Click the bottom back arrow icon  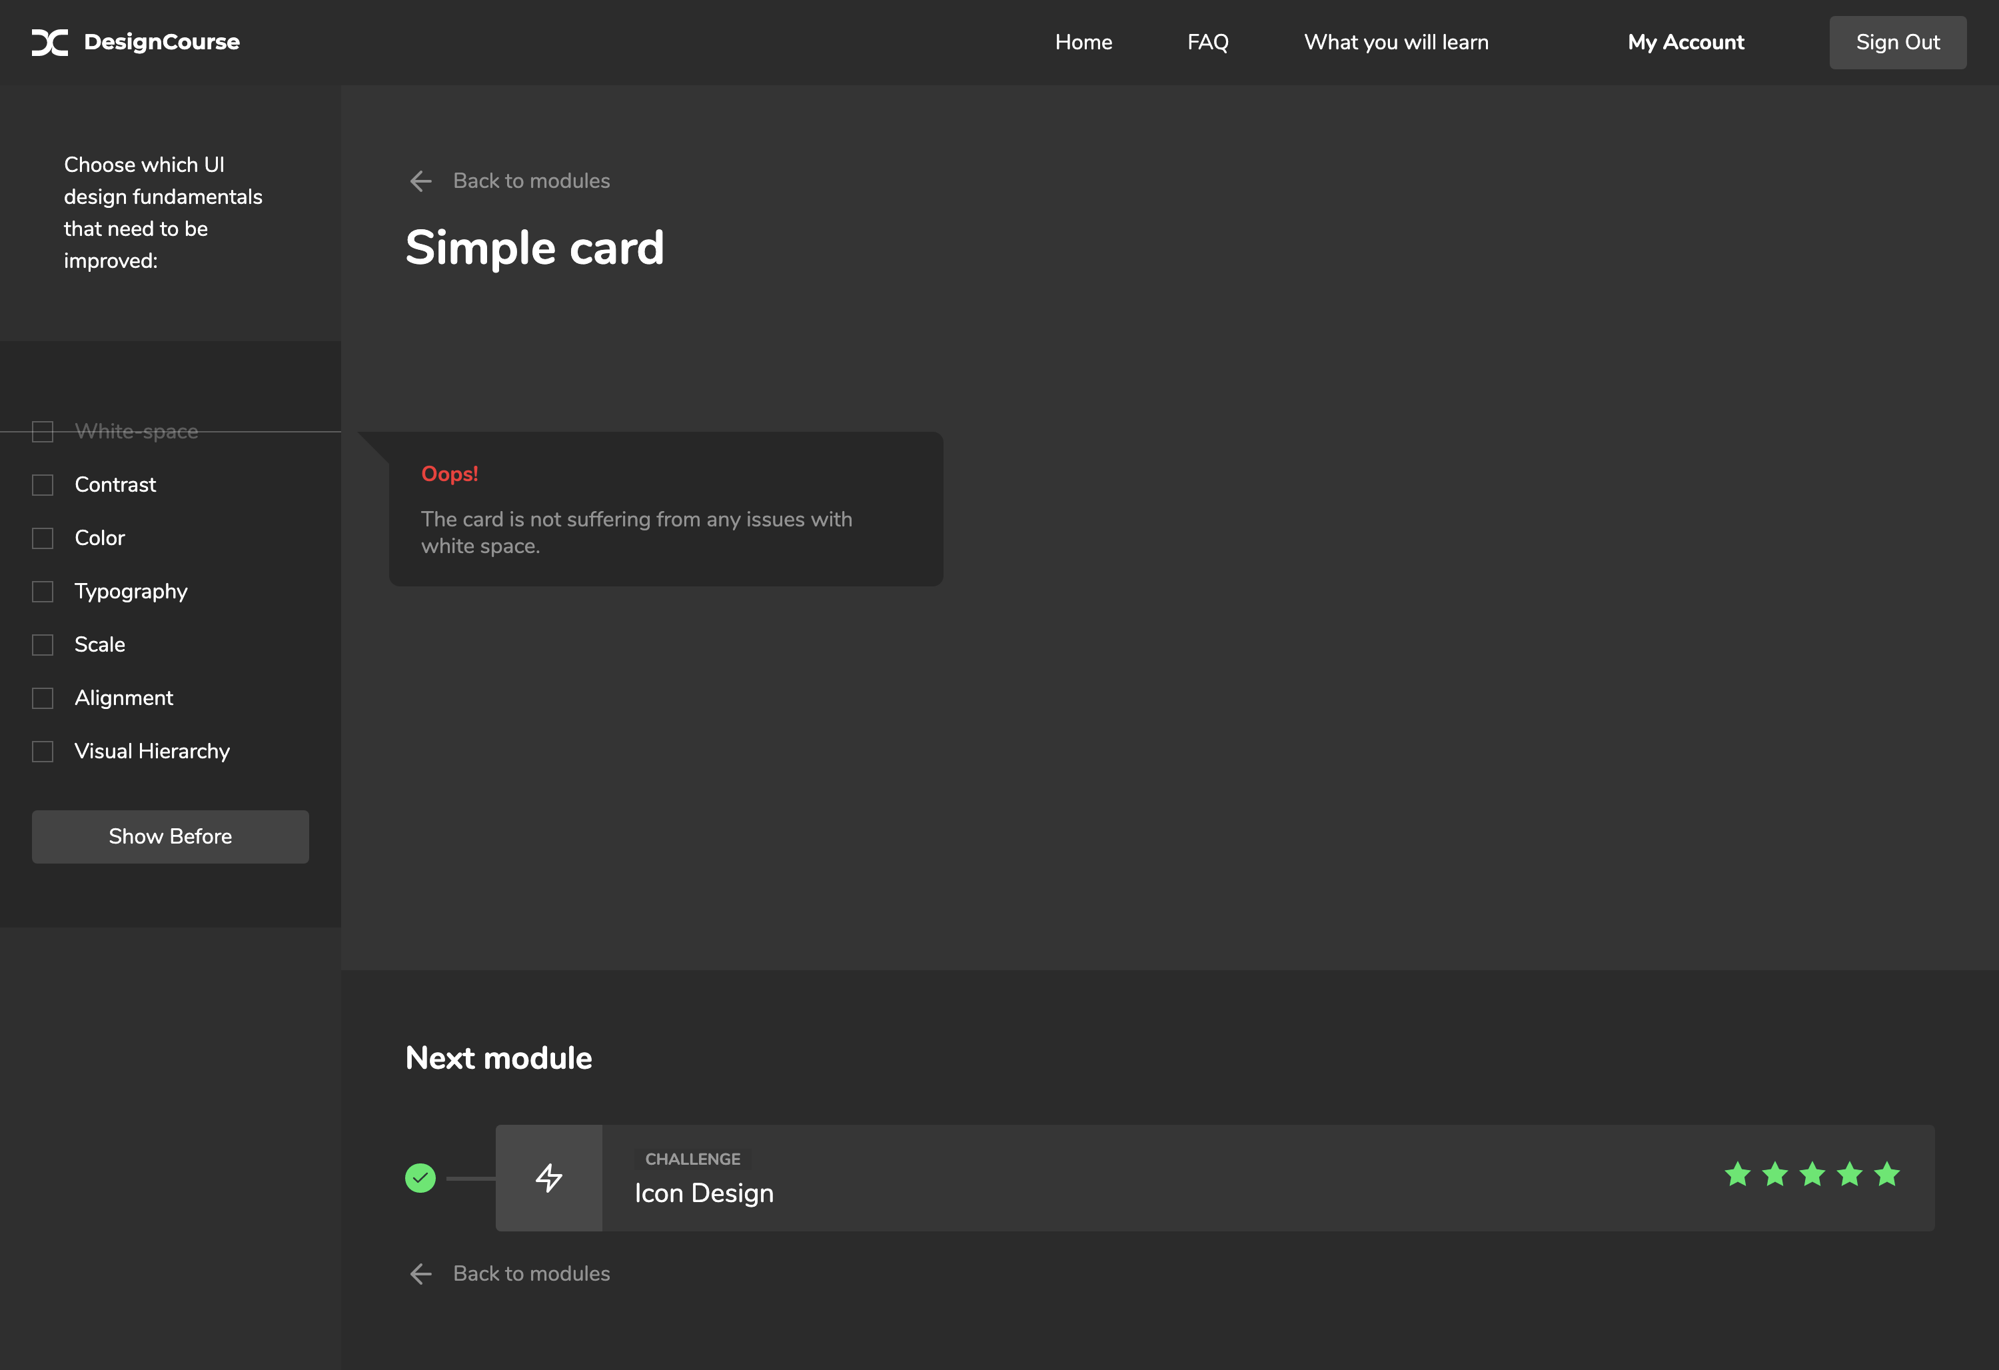420,1273
